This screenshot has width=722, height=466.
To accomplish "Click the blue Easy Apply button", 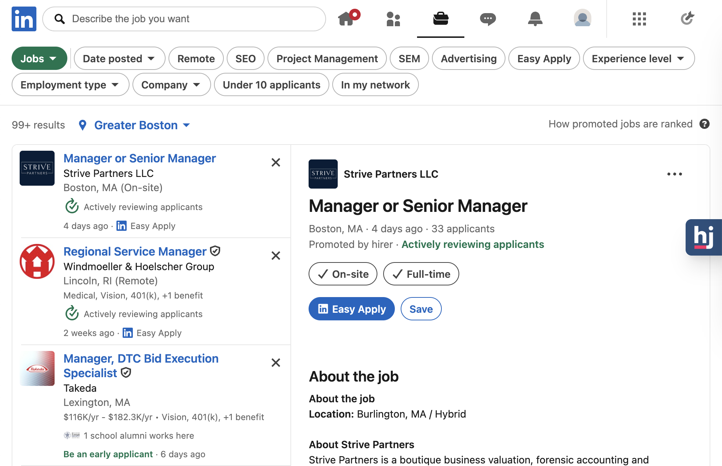I will [352, 309].
